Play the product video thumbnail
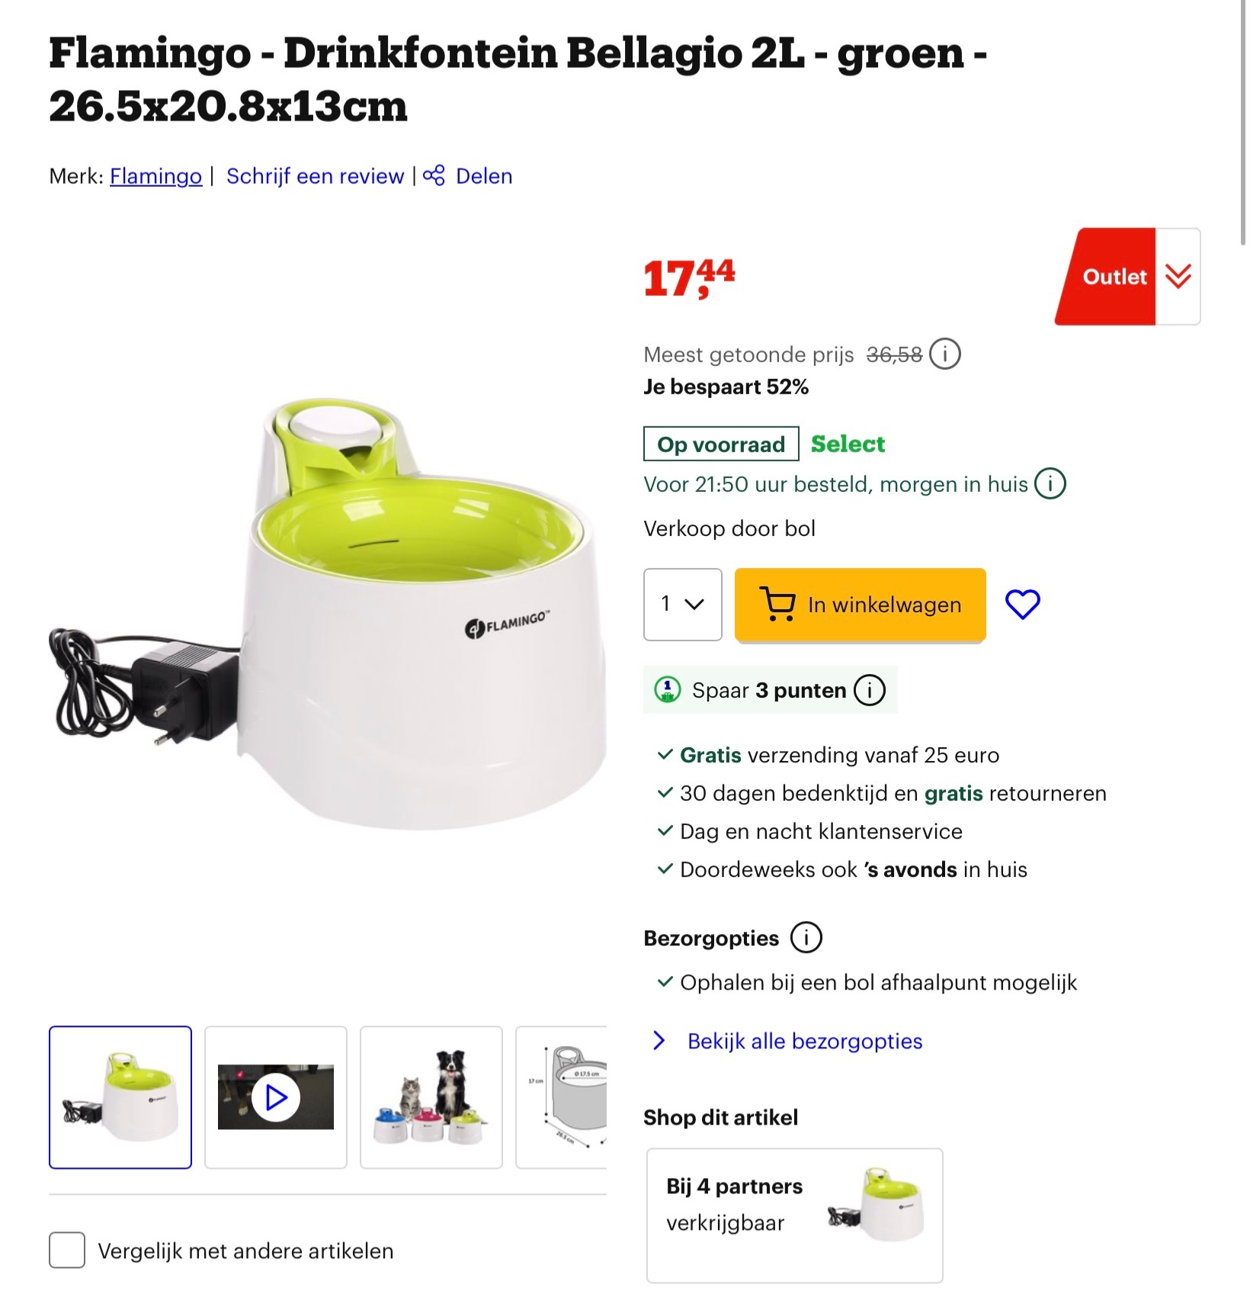The image size is (1250, 1297). pyautogui.click(x=276, y=1097)
